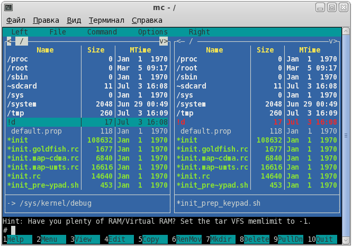Click the shell command prompt line
The image size is (352, 246).
click(x=172, y=230)
